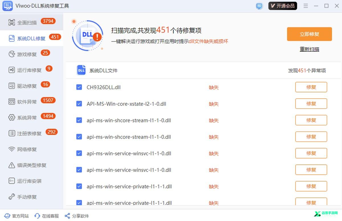342x221 pixels.
Task: Open the 手动修复 tab
Action: [x=31, y=197]
